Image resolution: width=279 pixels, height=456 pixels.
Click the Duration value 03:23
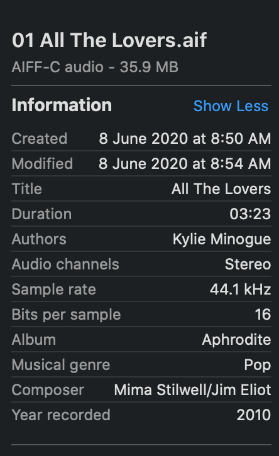coord(250,214)
